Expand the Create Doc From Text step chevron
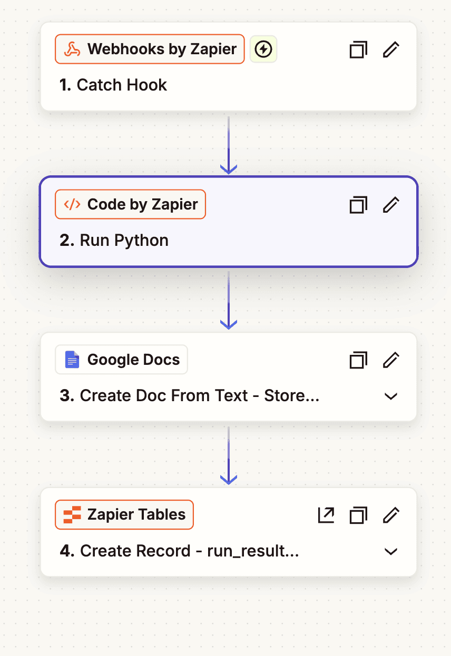 point(391,396)
